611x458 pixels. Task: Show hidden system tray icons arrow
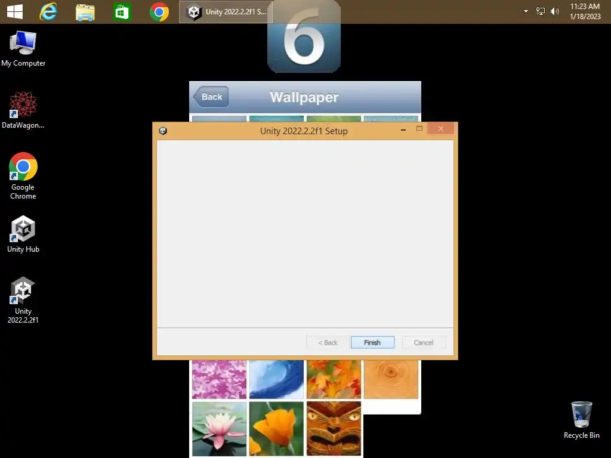coord(526,11)
